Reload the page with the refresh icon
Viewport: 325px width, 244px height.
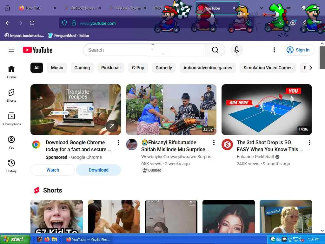[x=32, y=23]
